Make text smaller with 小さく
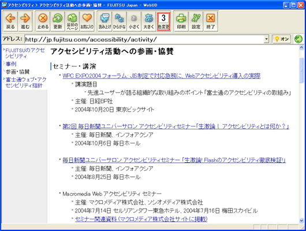 (x=134, y=21)
